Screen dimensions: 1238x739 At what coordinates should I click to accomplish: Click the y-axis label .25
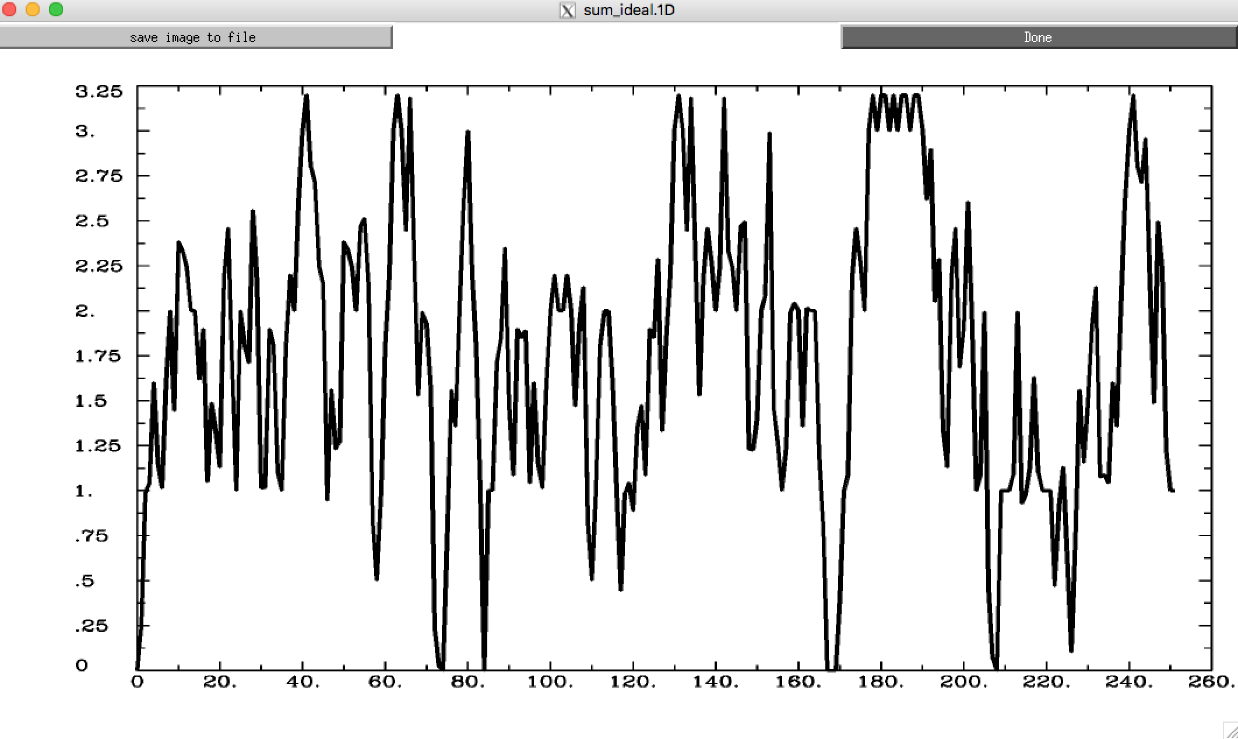pyautogui.click(x=92, y=626)
